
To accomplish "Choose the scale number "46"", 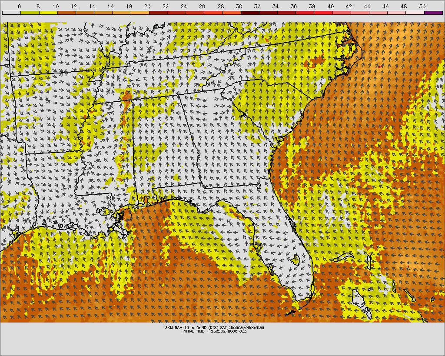I will coord(385,6).
